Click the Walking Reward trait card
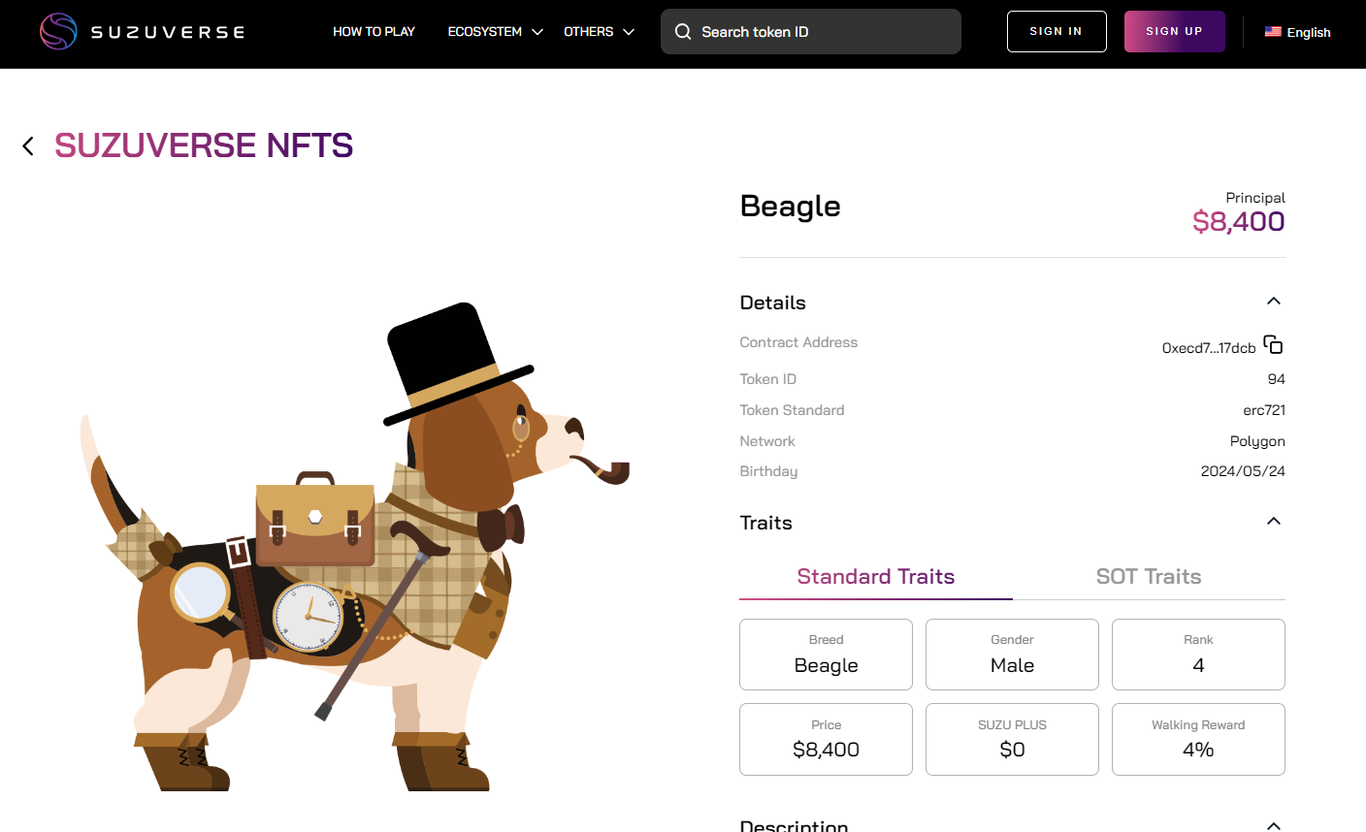Image resolution: width=1366 pixels, height=832 pixels. pos(1198,739)
